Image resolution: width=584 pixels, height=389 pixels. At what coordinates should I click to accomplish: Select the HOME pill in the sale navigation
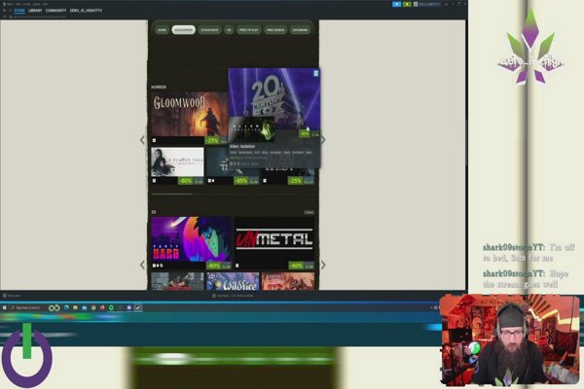pyautogui.click(x=162, y=30)
